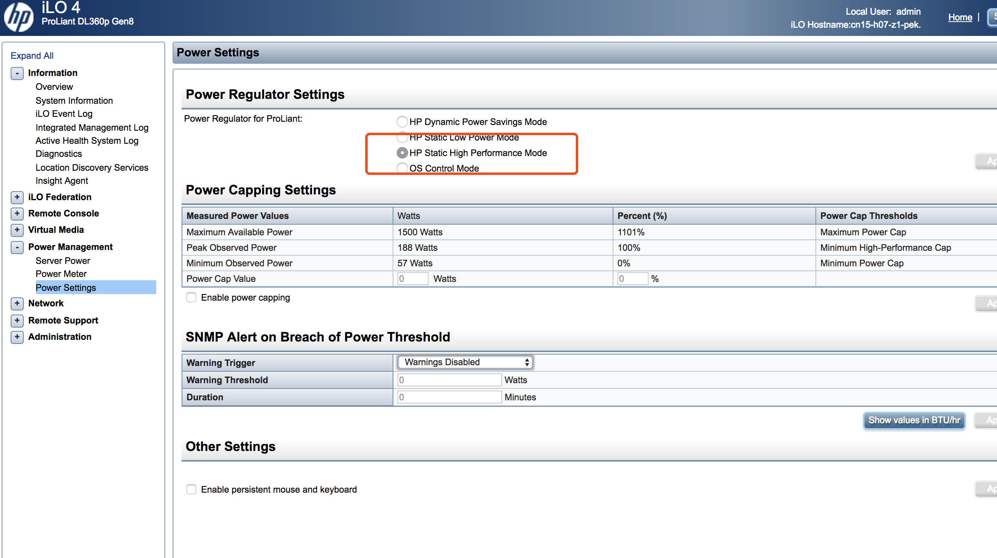
Task: Open Integrated Management Log
Action: 92,127
